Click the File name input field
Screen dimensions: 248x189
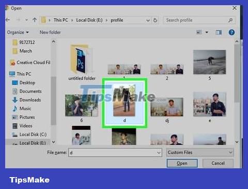click(x=115, y=153)
